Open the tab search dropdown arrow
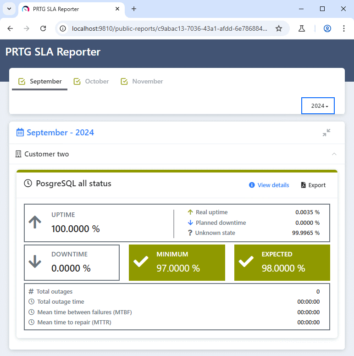This screenshot has width=354, height=356. click(x=9, y=9)
